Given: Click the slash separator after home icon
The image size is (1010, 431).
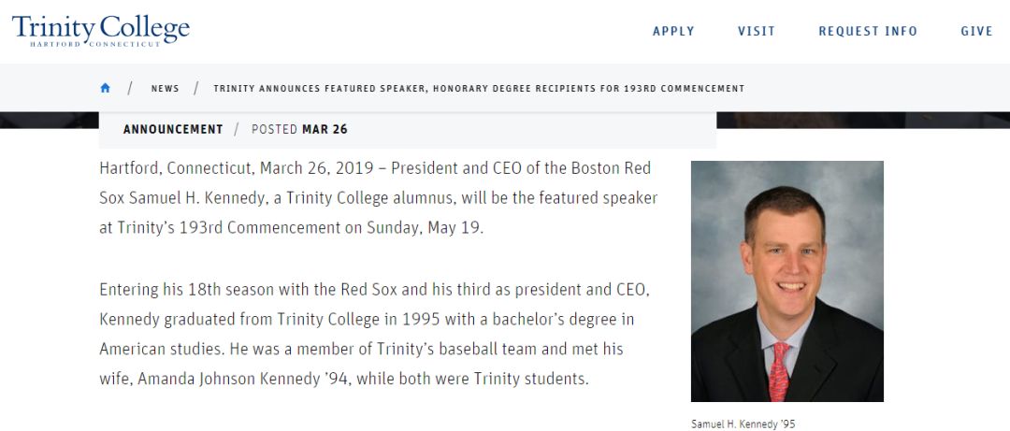Looking at the screenshot, I should tap(130, 88).
